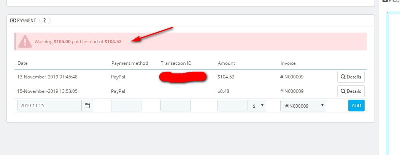
Task: Click the warning triangle icon
Action: [x=25, y=41]
